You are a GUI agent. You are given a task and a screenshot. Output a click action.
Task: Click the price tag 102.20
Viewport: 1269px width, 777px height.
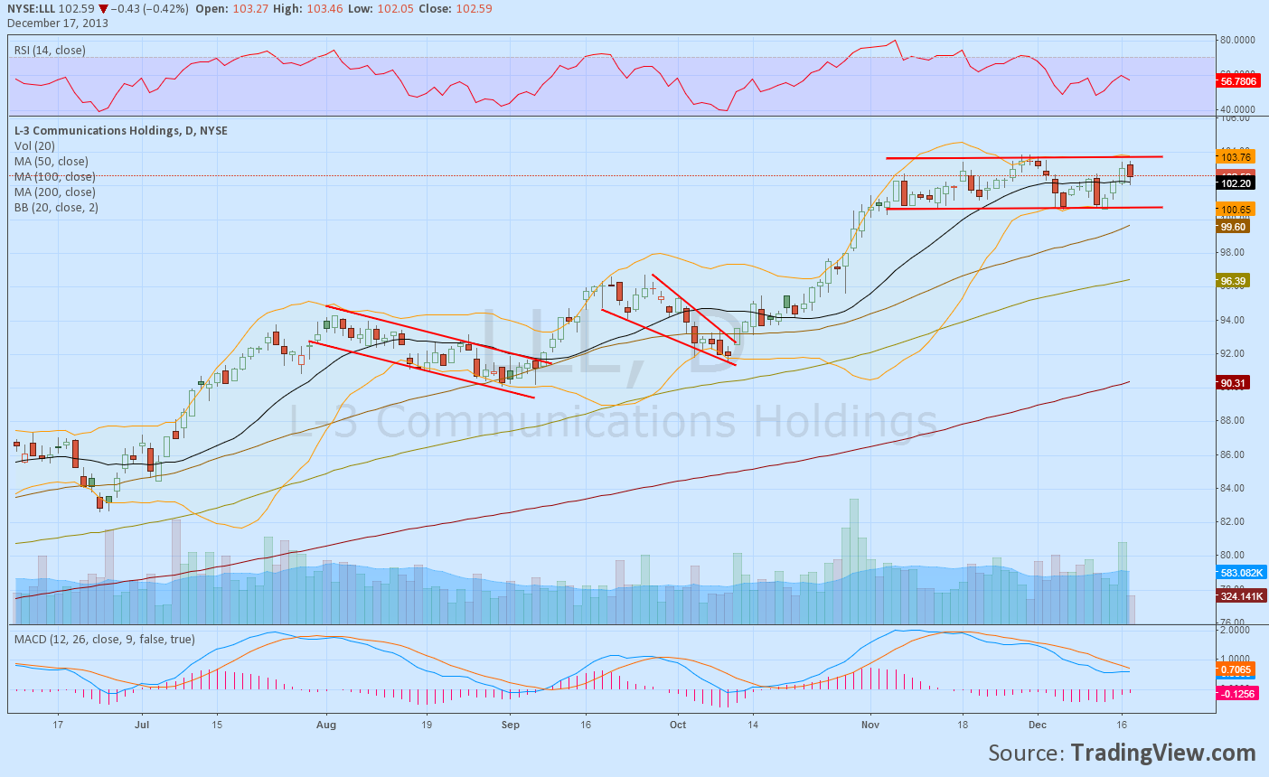click(x=1234, y=183)
